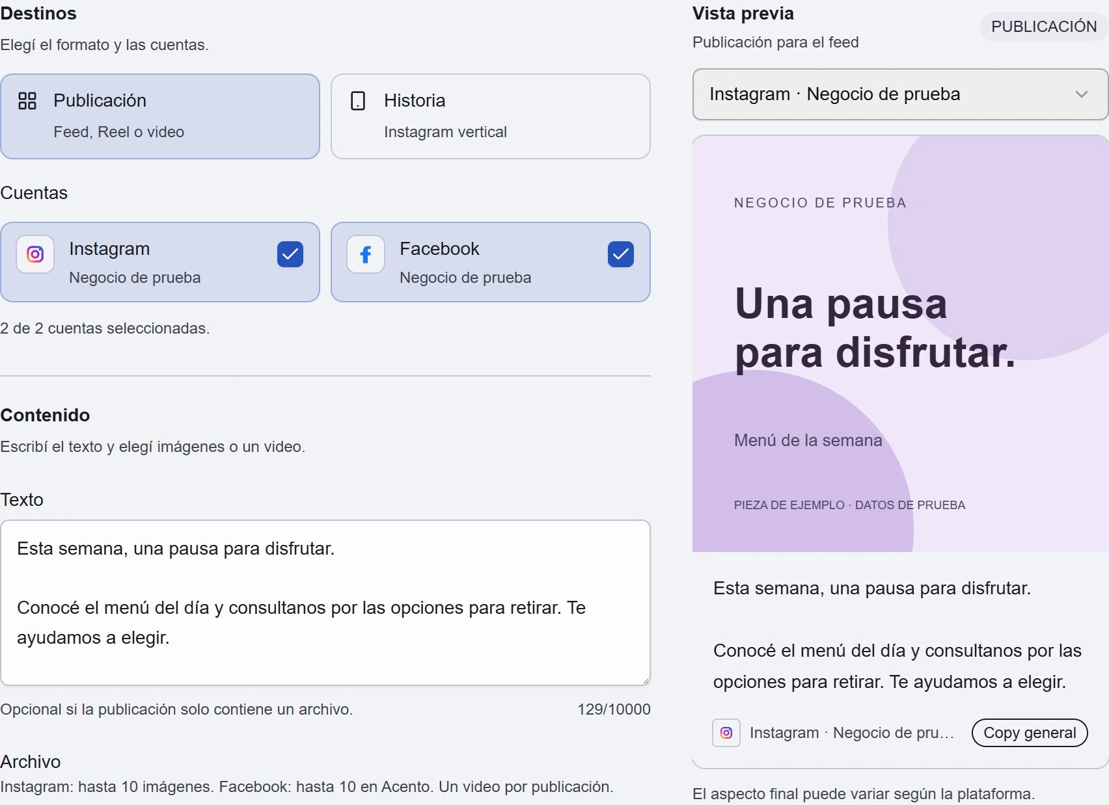Click the preview paragraph 'Conocé el menú del día'

click(897, 666)
